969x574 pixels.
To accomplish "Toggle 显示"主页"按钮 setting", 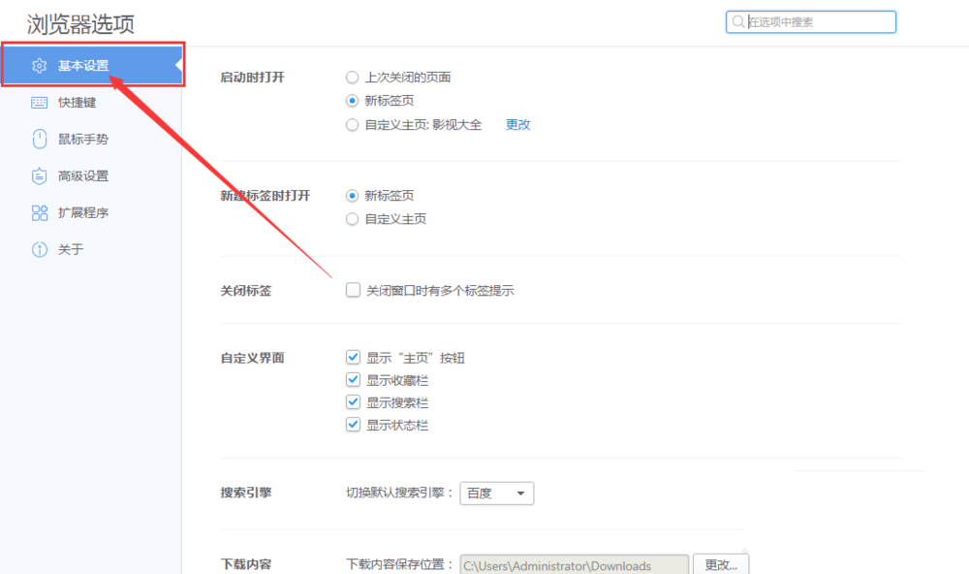I will pyautogui.click(x=353, y=357).
